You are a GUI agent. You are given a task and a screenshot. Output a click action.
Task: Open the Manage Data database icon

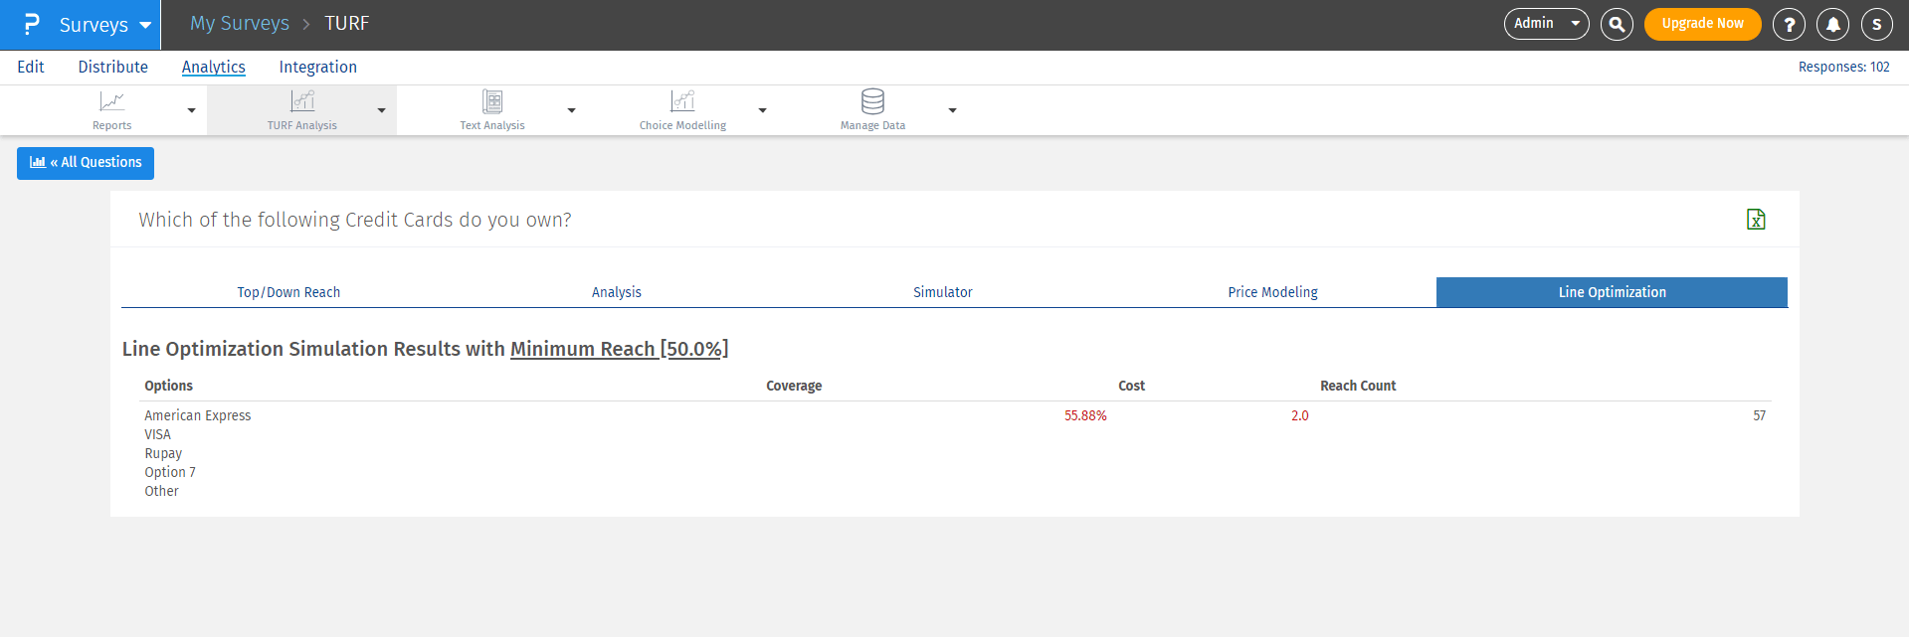pos(872,101)
